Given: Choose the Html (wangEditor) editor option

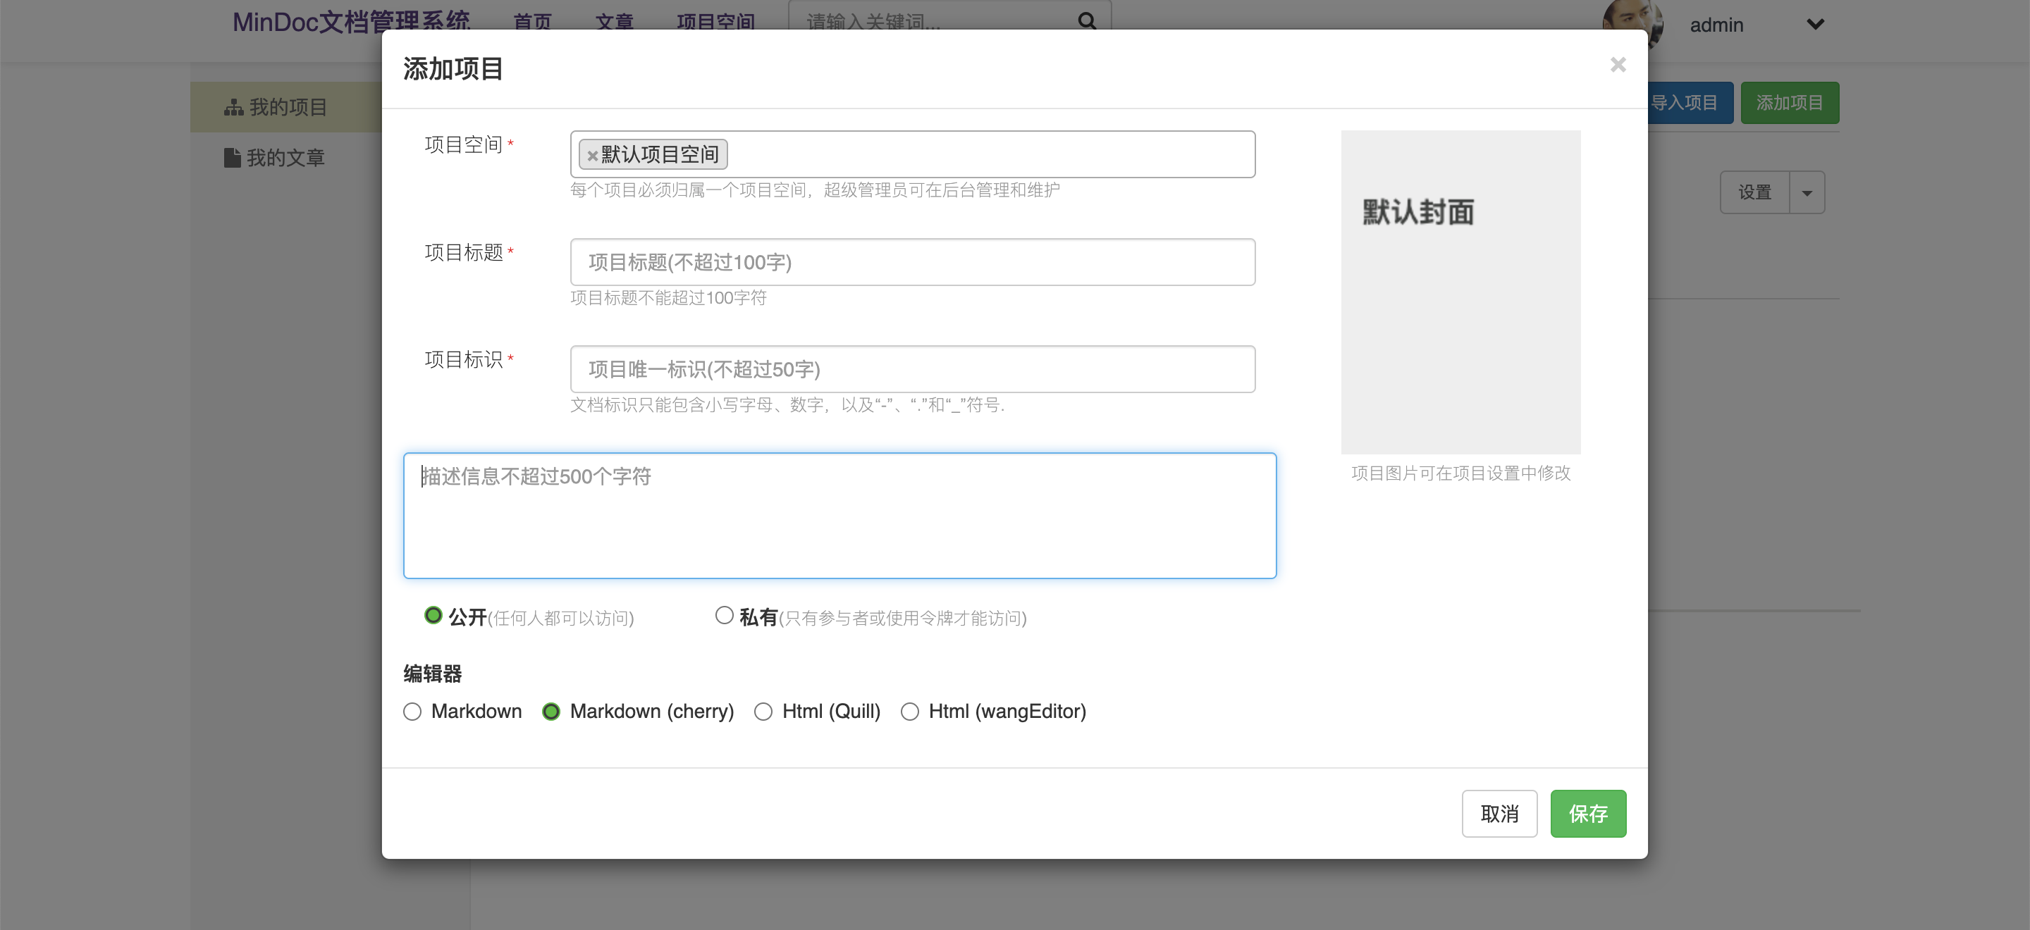Looking at the screenshot, I should click(909, 712).
